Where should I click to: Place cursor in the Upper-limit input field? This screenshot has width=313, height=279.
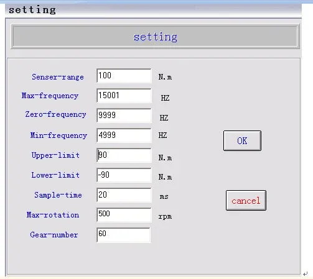124,155
